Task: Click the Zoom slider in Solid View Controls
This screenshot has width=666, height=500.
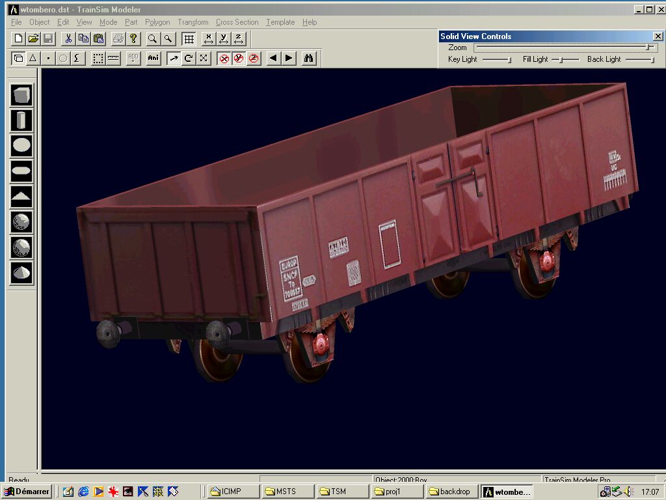Action: pyautogui.click(x=648, y=48)
